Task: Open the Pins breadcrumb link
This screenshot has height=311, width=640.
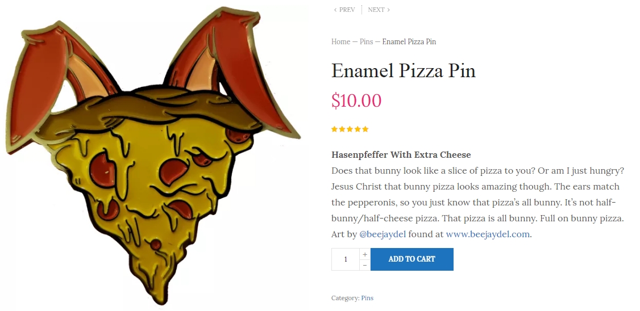Action: click(x=366, y=41)
